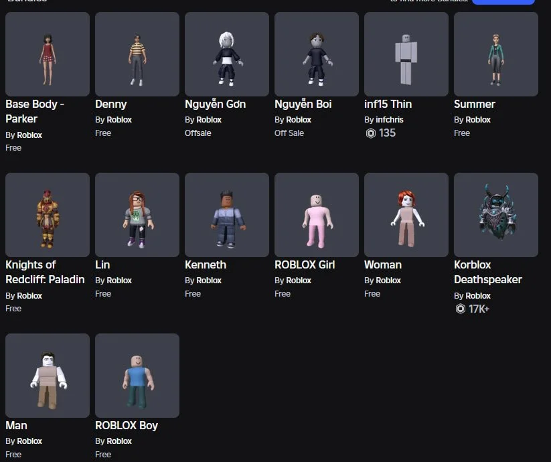The image size is (551, 462).
Task: Open creator Roblox under Korblox Deathspeaker
Action: click(x=478, y=296)
